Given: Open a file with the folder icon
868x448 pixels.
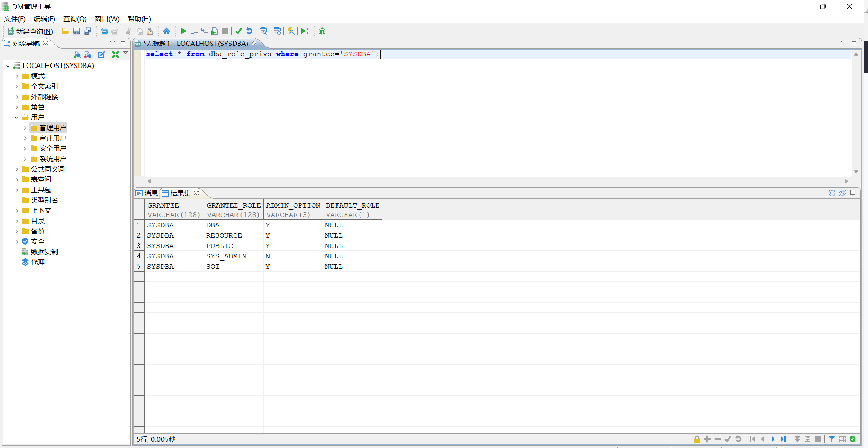Looking at the screenshot, I should click(66, 31).
